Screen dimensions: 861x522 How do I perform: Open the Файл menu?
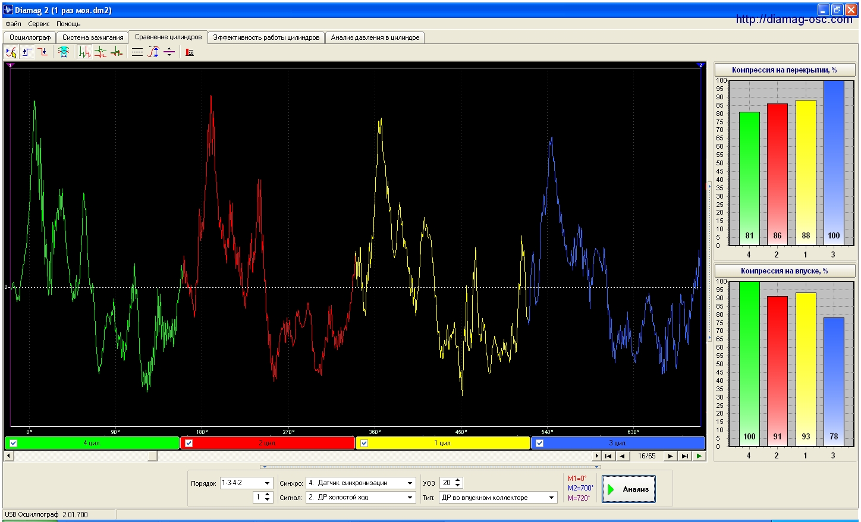coord(13,24)
